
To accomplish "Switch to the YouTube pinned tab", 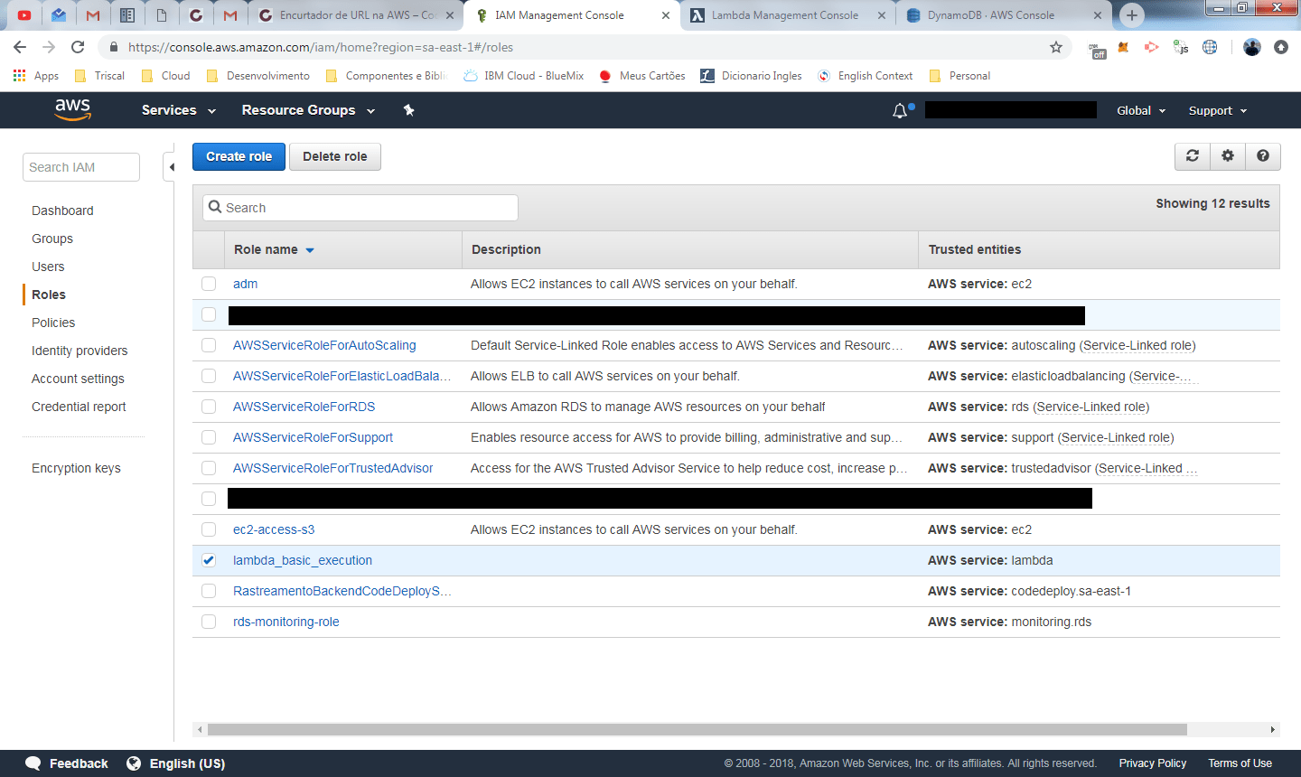I will point(24,15).
